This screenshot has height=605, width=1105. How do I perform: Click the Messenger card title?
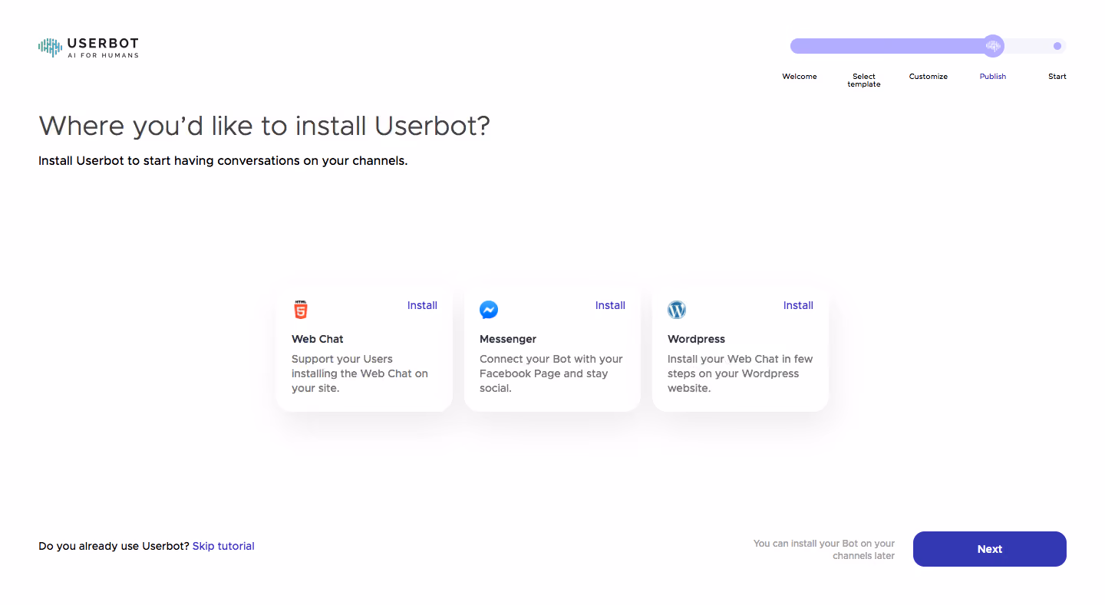point(508,339)
